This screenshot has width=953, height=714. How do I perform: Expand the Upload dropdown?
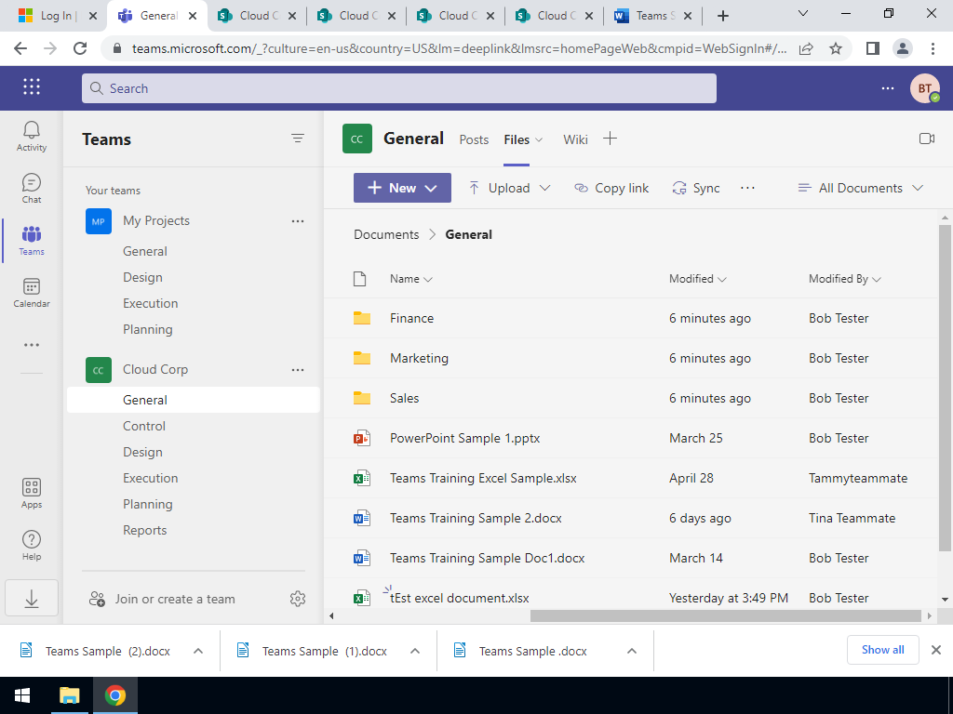pyautogui.click(x=544, y=188)
